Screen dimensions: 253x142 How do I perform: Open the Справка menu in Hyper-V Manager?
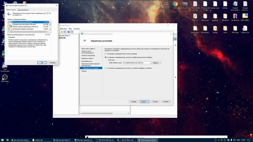(77, 29)
